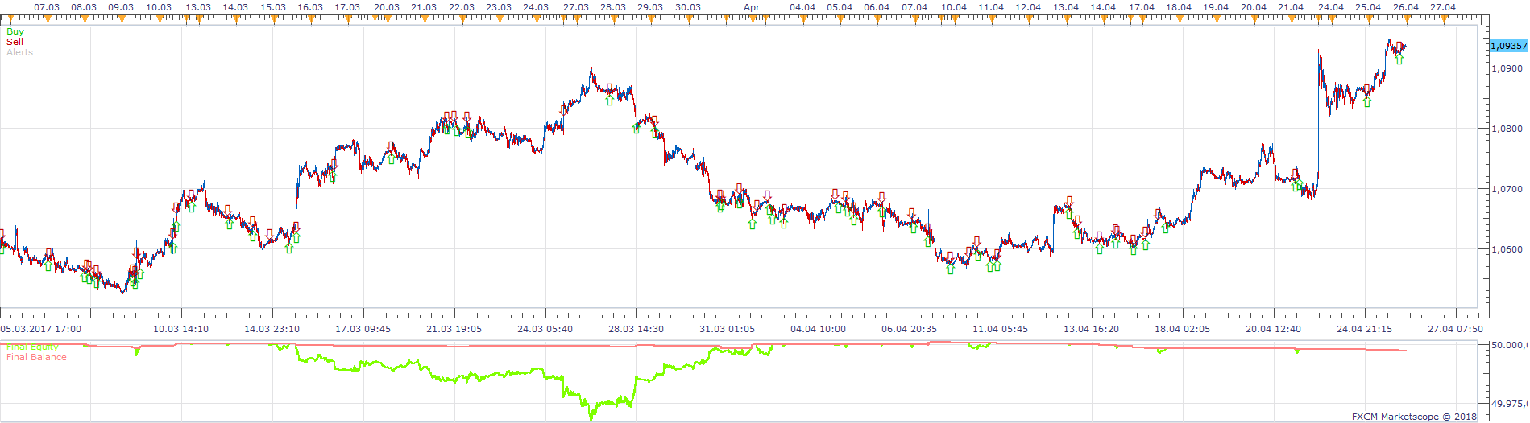1530x423 pixels.
Task: Click the 17.04 day label
Action: pos(1142,7)
